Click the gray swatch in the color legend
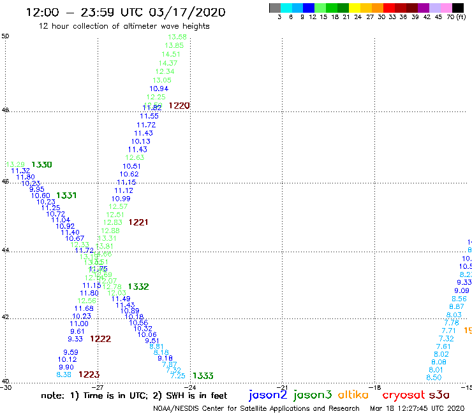 [x=275, y=8]
